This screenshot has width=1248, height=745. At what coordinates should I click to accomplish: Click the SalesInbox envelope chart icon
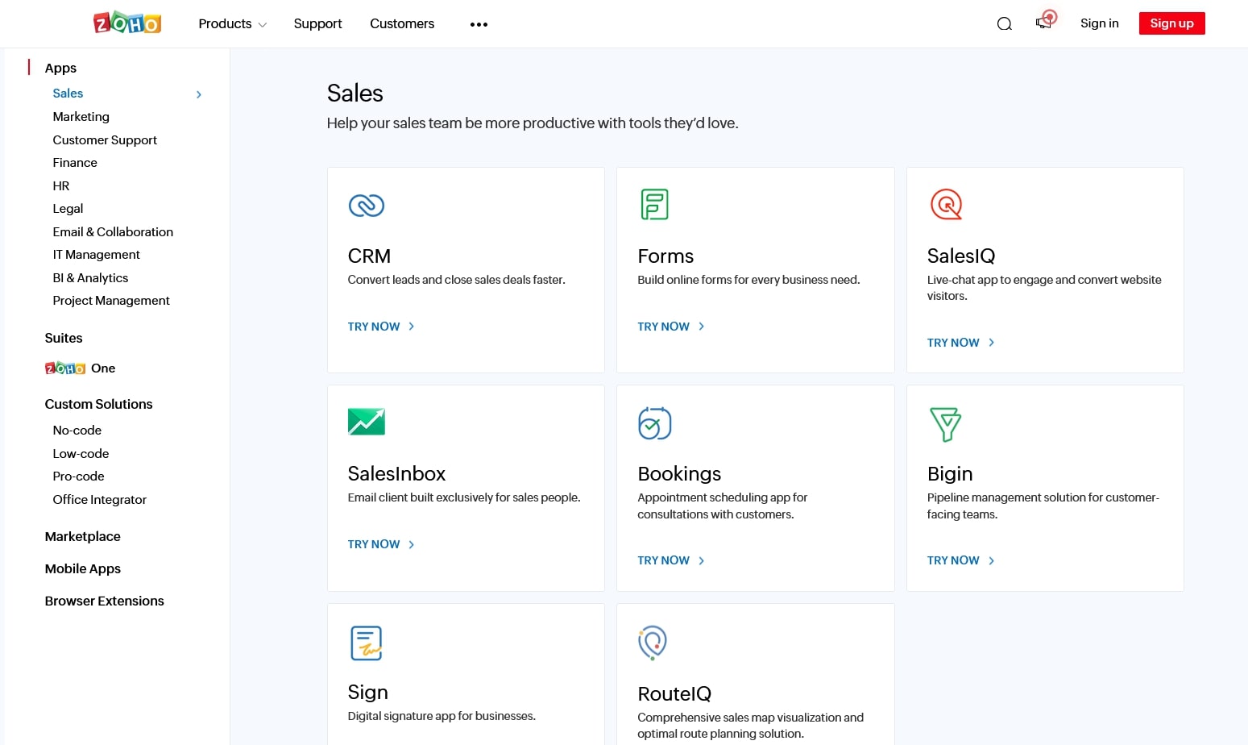(367, 422)
